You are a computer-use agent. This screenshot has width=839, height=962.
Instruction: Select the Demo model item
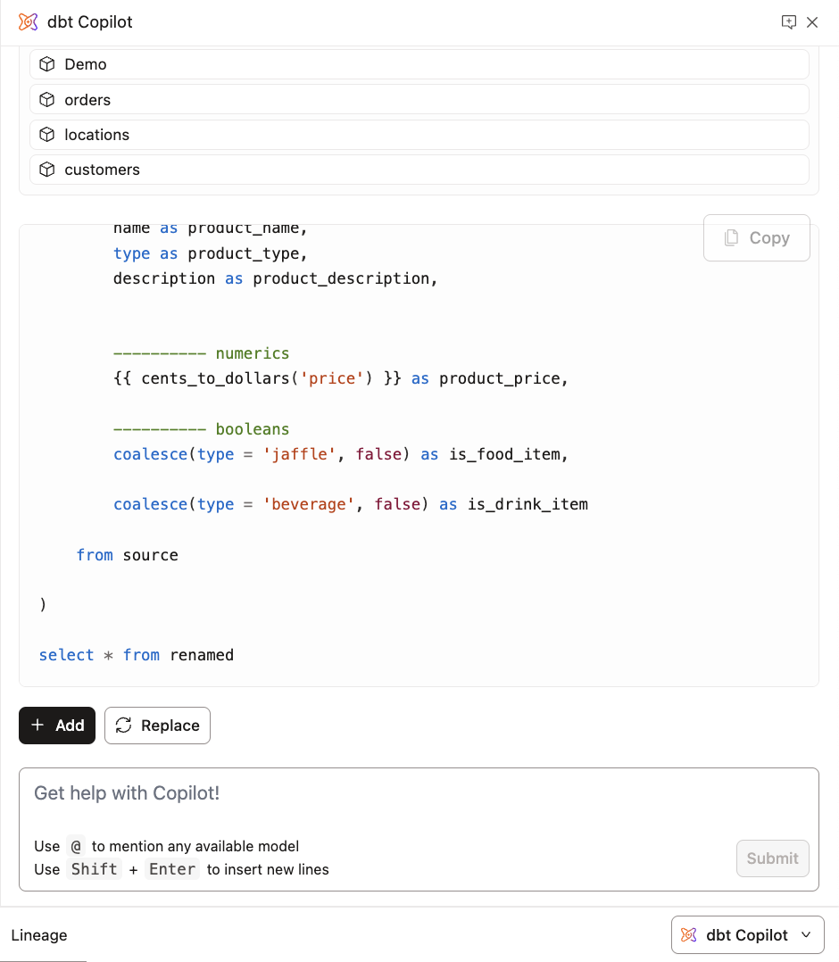[419, 64]
